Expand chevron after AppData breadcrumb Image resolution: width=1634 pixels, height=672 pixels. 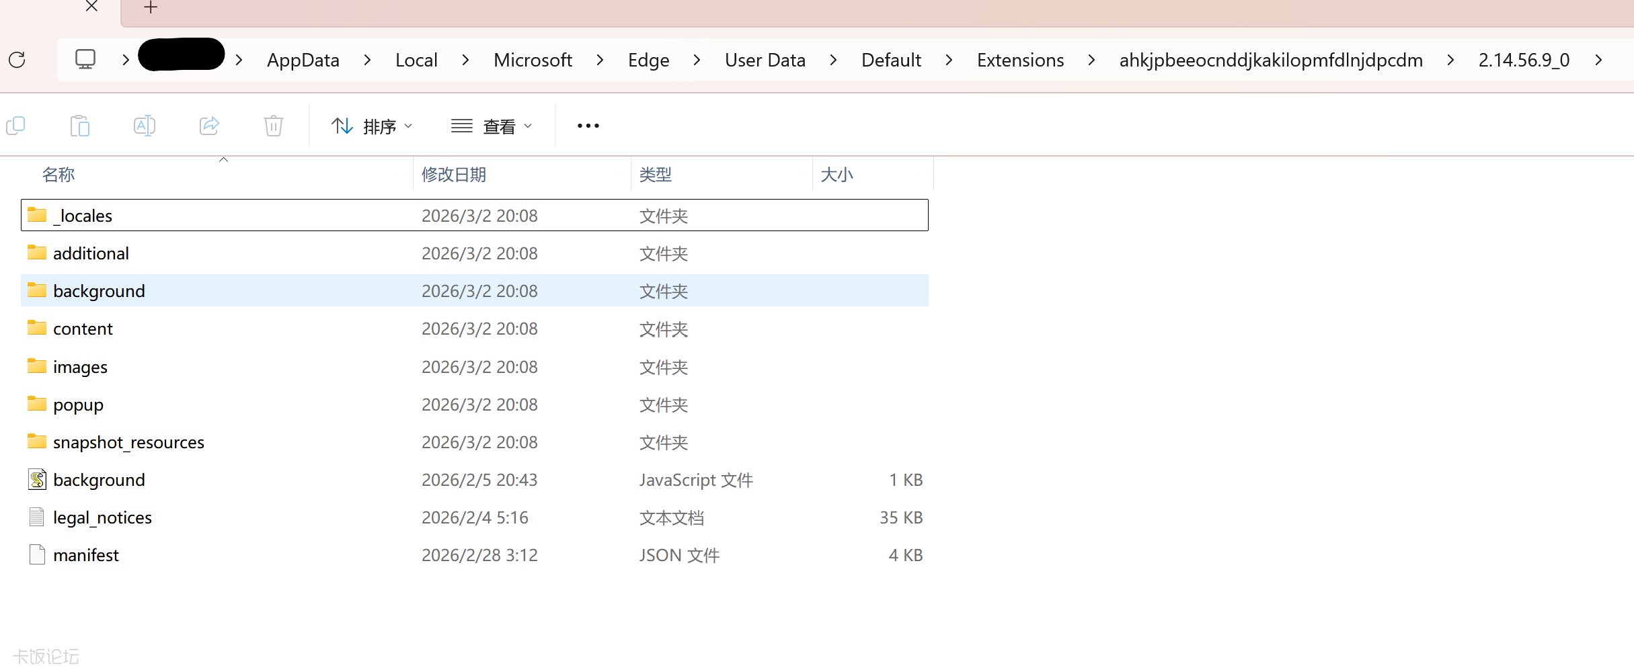(x=367, y=60)
